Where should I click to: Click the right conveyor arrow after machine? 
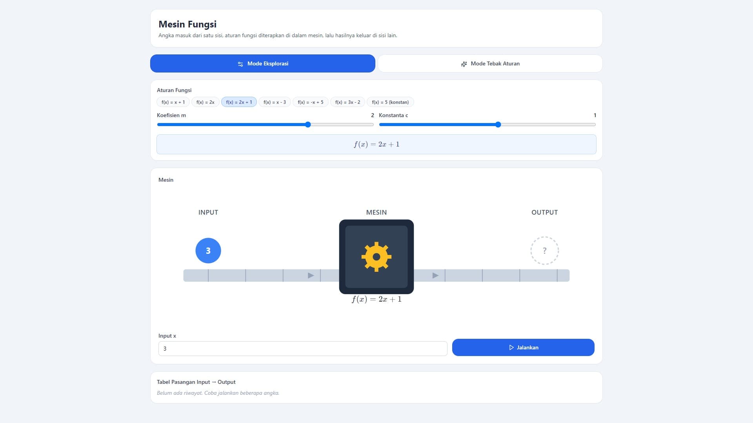point(435,275)
